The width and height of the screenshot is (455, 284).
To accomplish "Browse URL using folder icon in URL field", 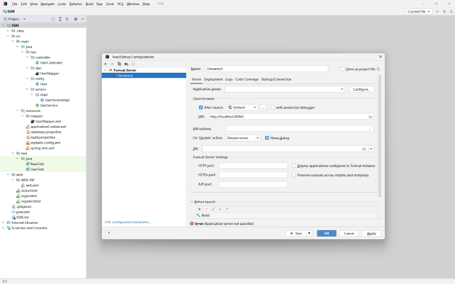I will point(371,116).
